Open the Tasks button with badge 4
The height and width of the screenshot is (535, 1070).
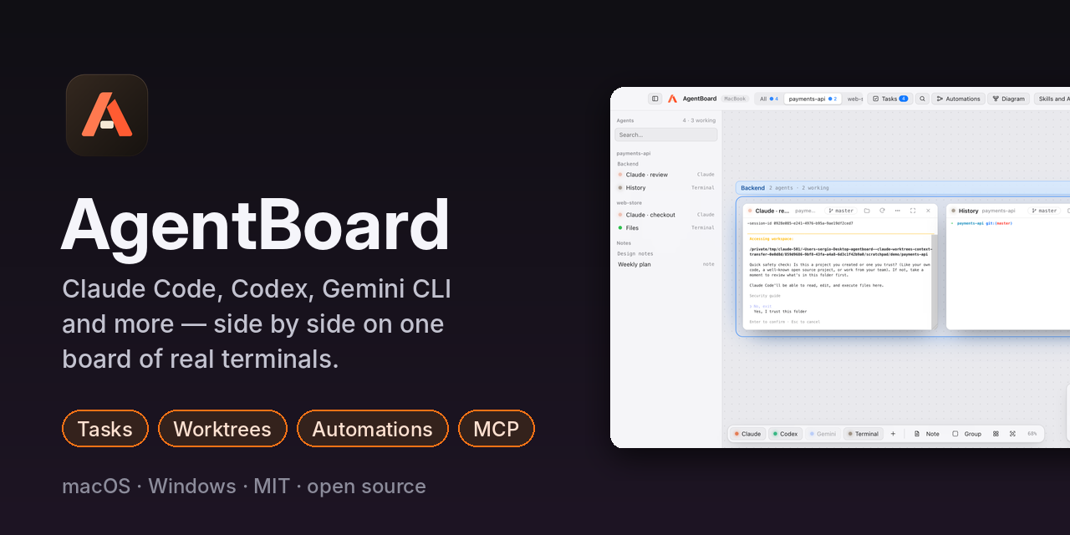click(x=890, y=99)
